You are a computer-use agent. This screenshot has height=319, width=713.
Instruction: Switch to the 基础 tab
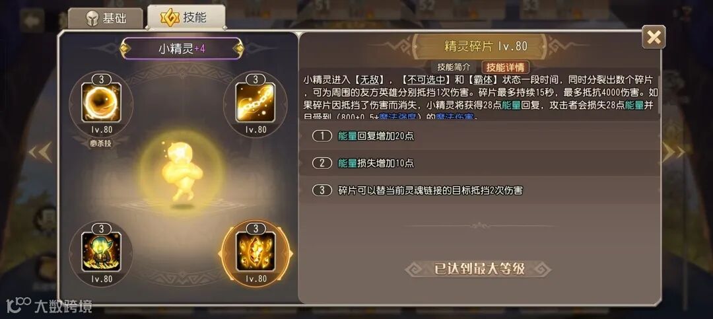[x=106, y=18]
